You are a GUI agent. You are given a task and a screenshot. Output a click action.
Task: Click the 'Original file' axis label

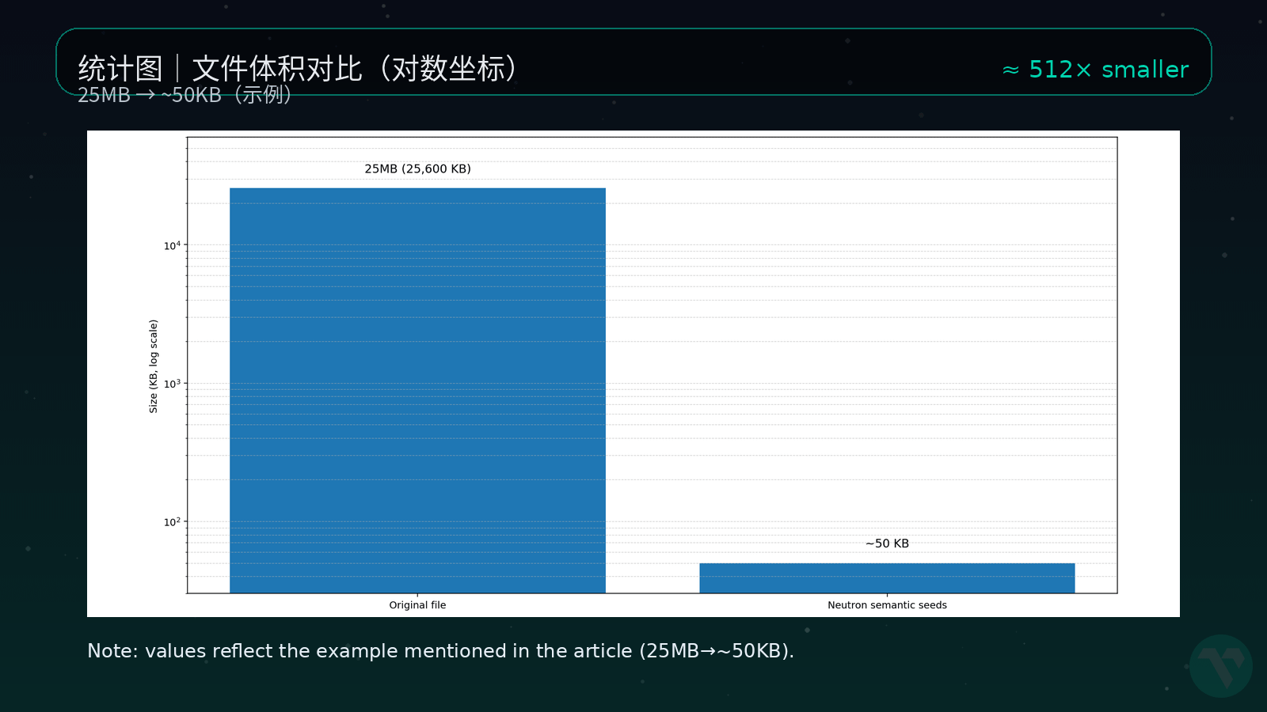coord(417,605)
